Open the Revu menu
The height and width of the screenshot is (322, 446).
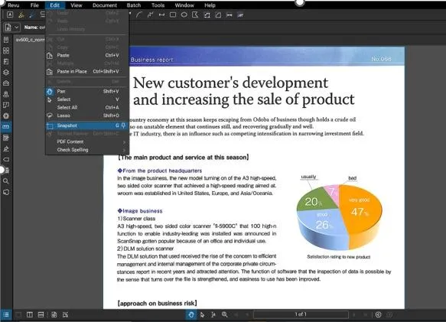(x=13, y=5)
